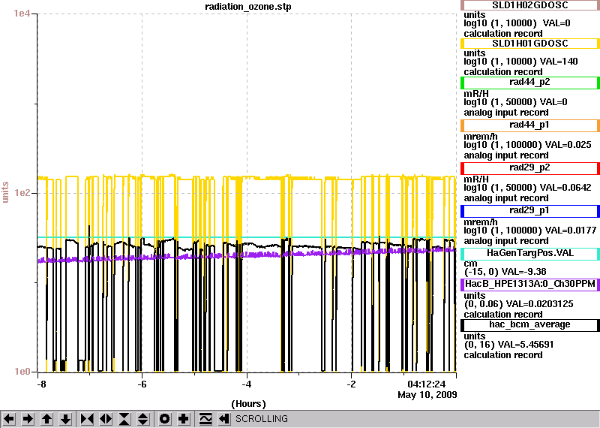Select the SLD1H01GDOSC curve legend box
600x428 pixels.
pyautogui.click(x=530, y=44)
